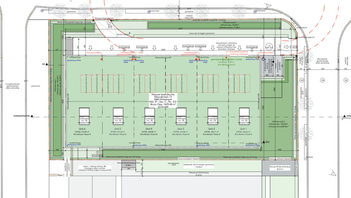Click the Unit 3 label

coord(181,129)
